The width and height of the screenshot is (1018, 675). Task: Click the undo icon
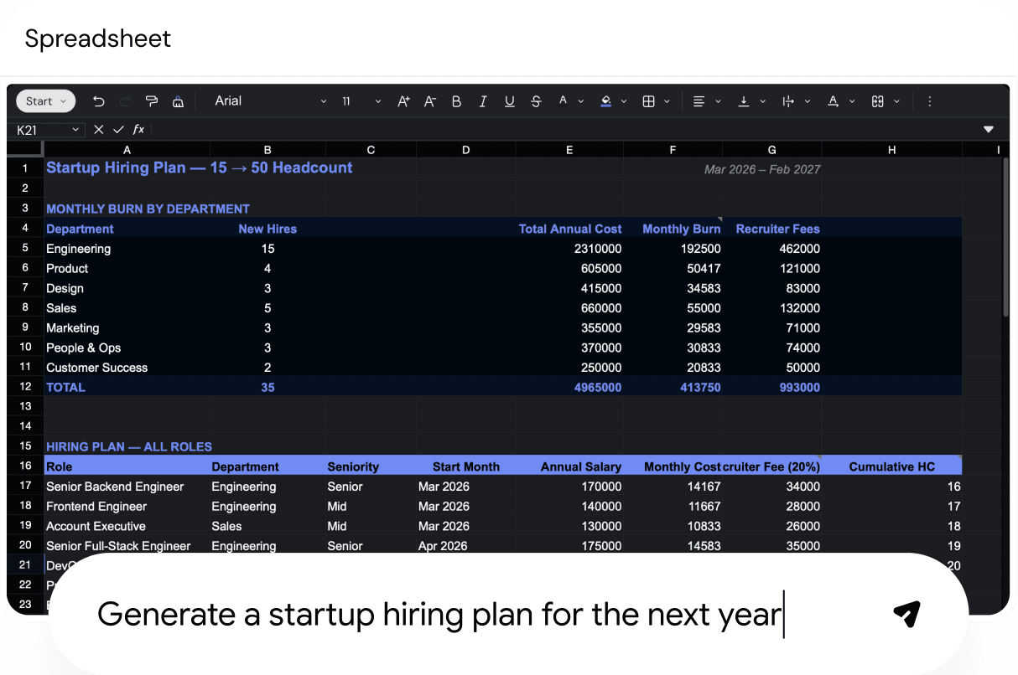point(99,101)
